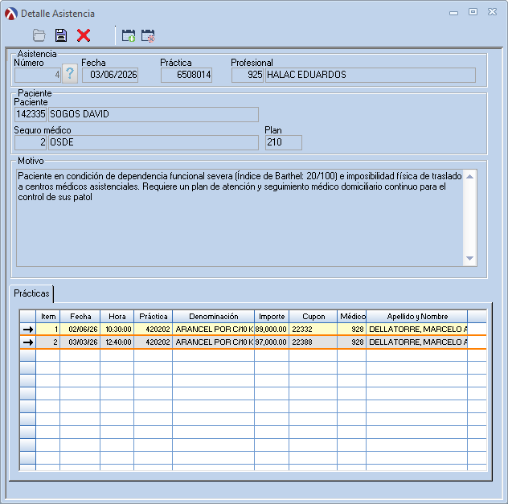Click the time cell 10:30:00
This screenshot has height=504, width=508.
click(x=117, y=330)
